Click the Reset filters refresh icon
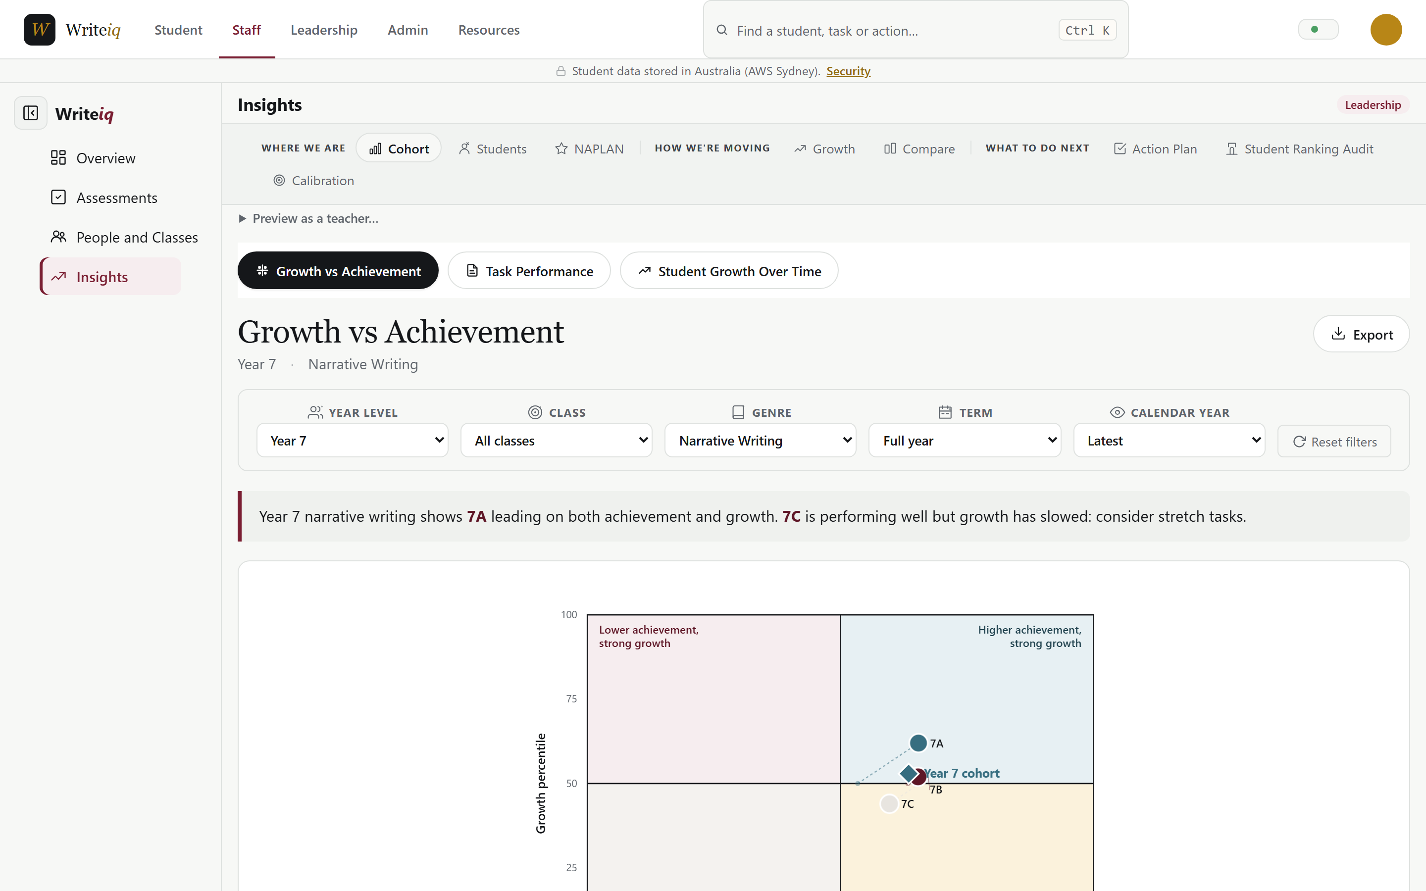Viewport: 1426px width, 891px height. pyautogui.click(x=1299, y=442)
